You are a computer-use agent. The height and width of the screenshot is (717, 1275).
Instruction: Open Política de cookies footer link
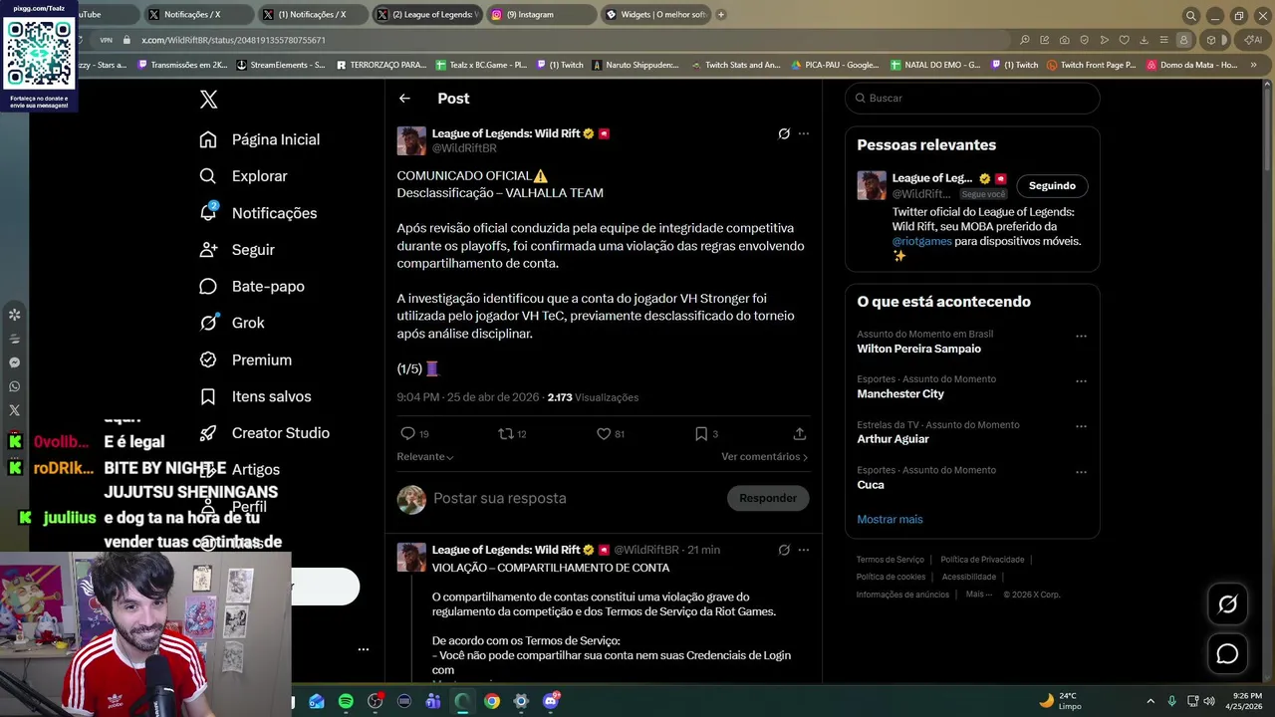pos(891,577)
